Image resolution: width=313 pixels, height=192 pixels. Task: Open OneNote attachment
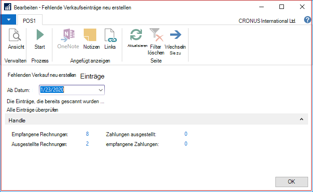tap(68, 39)
